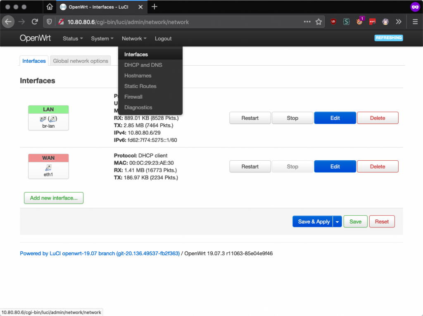Open Firewall from the Network menu
The width and height of the screenshot is (423, 316).
tap(150, 97)
